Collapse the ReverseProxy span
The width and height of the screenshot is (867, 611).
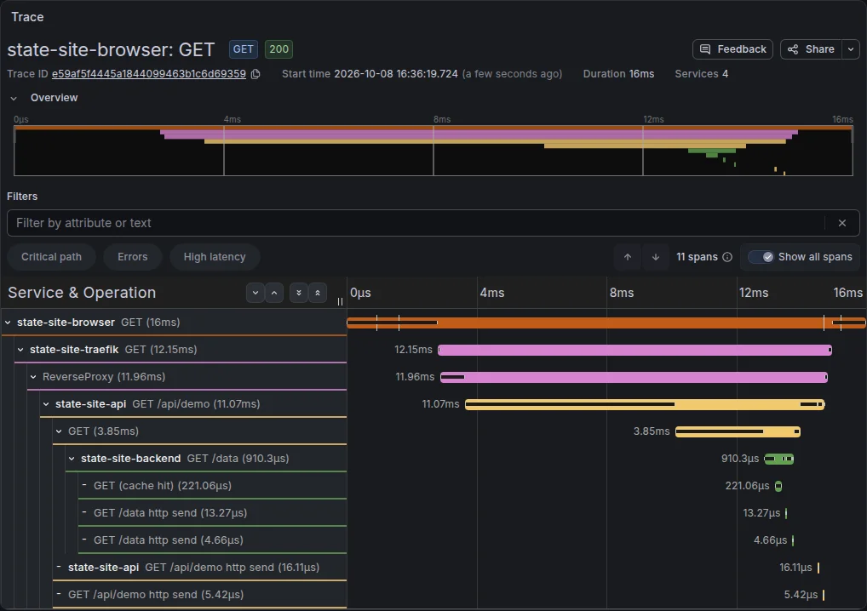[x=33, y=377]
